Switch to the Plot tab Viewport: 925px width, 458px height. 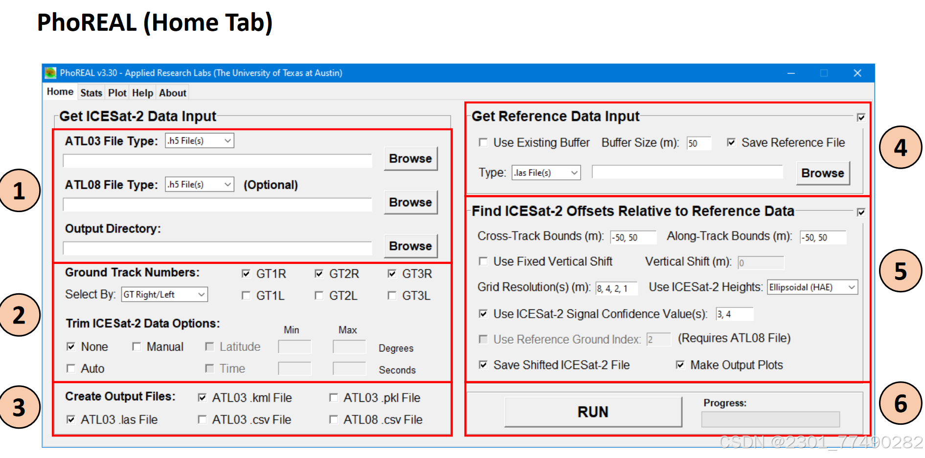117,93
